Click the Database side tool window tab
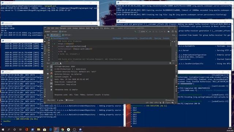The width and height of the screenshot is (234, 132). 176,79
